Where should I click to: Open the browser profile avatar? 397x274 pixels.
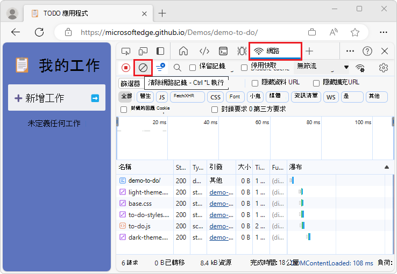click(x=12, y=13)
